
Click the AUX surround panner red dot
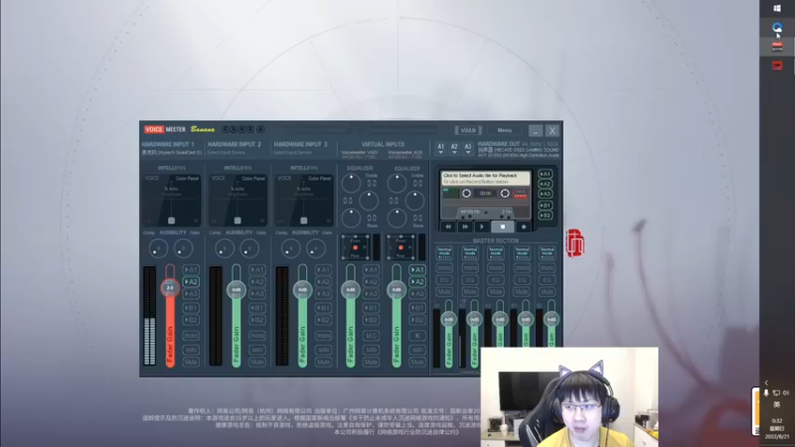[x=400, y=247]
